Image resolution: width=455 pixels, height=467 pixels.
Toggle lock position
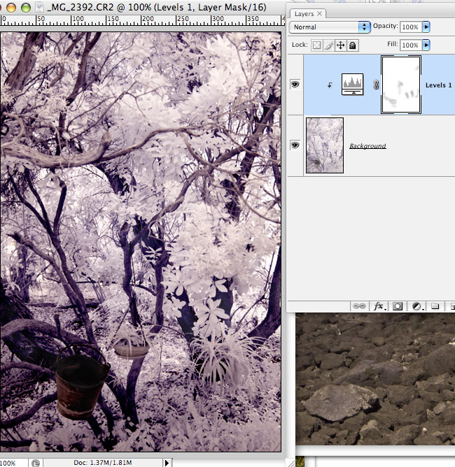tap(341, 45)
